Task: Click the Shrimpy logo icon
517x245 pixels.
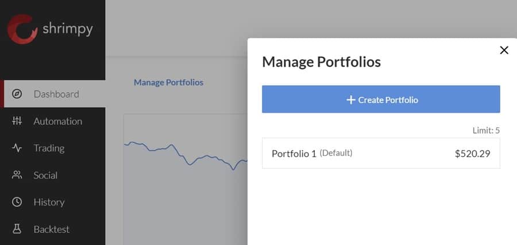Action: coord(22,29)
